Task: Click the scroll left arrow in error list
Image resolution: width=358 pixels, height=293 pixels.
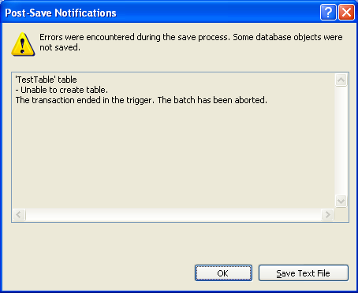Action: pyautogui.click(x=19, y=215)
